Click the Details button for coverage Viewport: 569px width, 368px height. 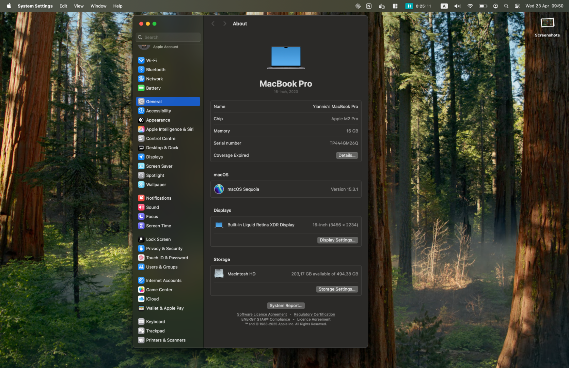pyautogui.click(x=347, y=155)
